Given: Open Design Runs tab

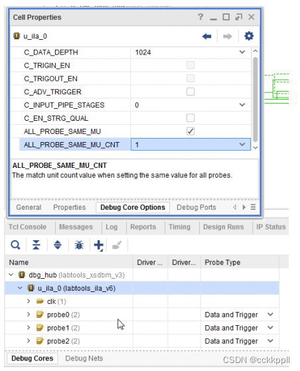Looking at the screenshot, I should pos(224,227).
